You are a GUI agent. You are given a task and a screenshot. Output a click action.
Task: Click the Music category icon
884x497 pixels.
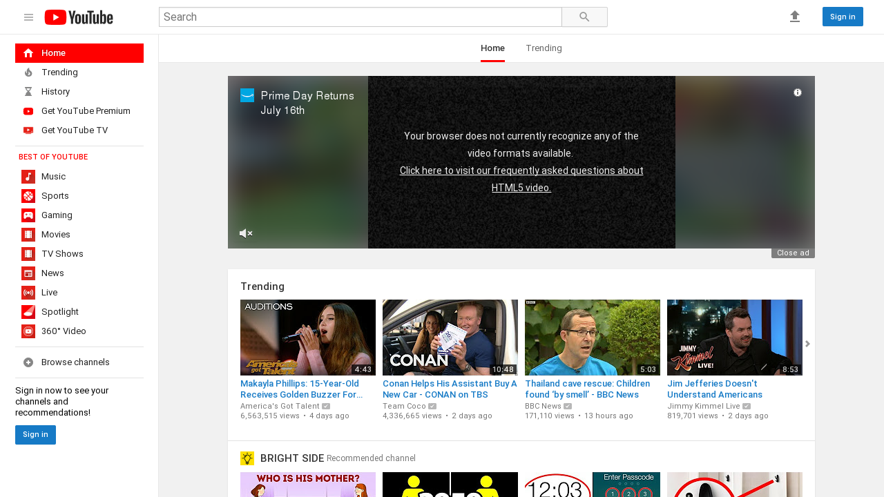[x=28, y=177]
